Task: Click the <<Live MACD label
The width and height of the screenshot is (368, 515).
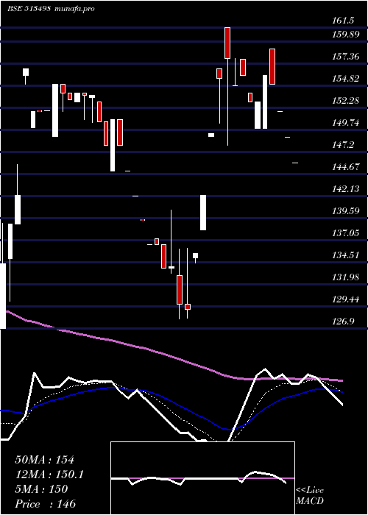Action: [x=310, y=496]
